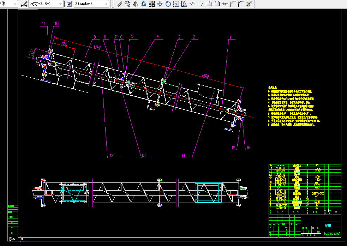Choose the Fillet tool
Viewport: 347px width, 246px height.
pos(241,4)
